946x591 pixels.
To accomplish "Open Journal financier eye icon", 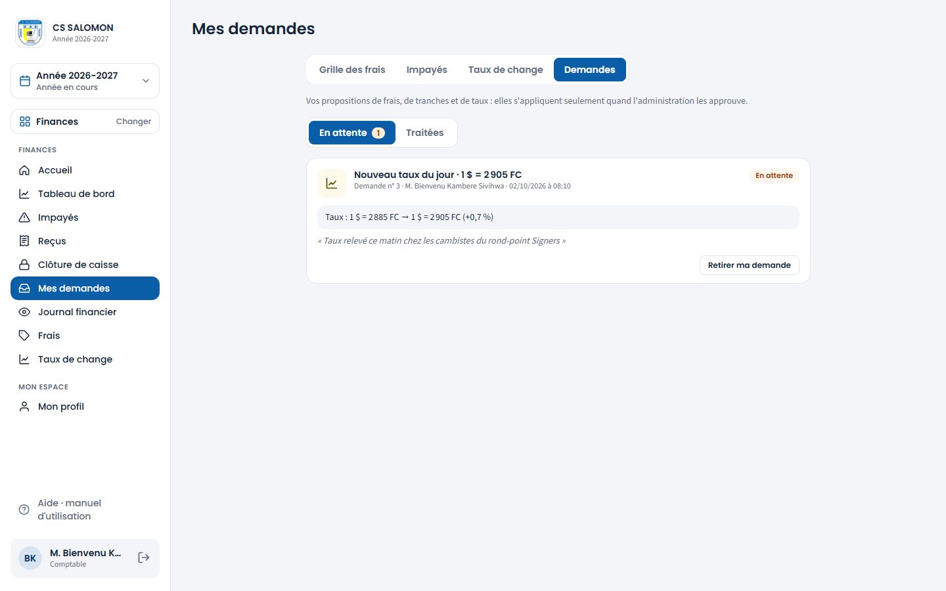I will pos(24,312).
